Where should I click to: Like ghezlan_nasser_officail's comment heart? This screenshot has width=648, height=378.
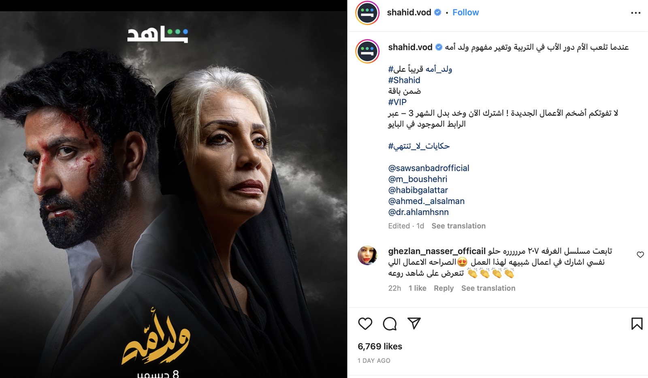pos(640,254)
